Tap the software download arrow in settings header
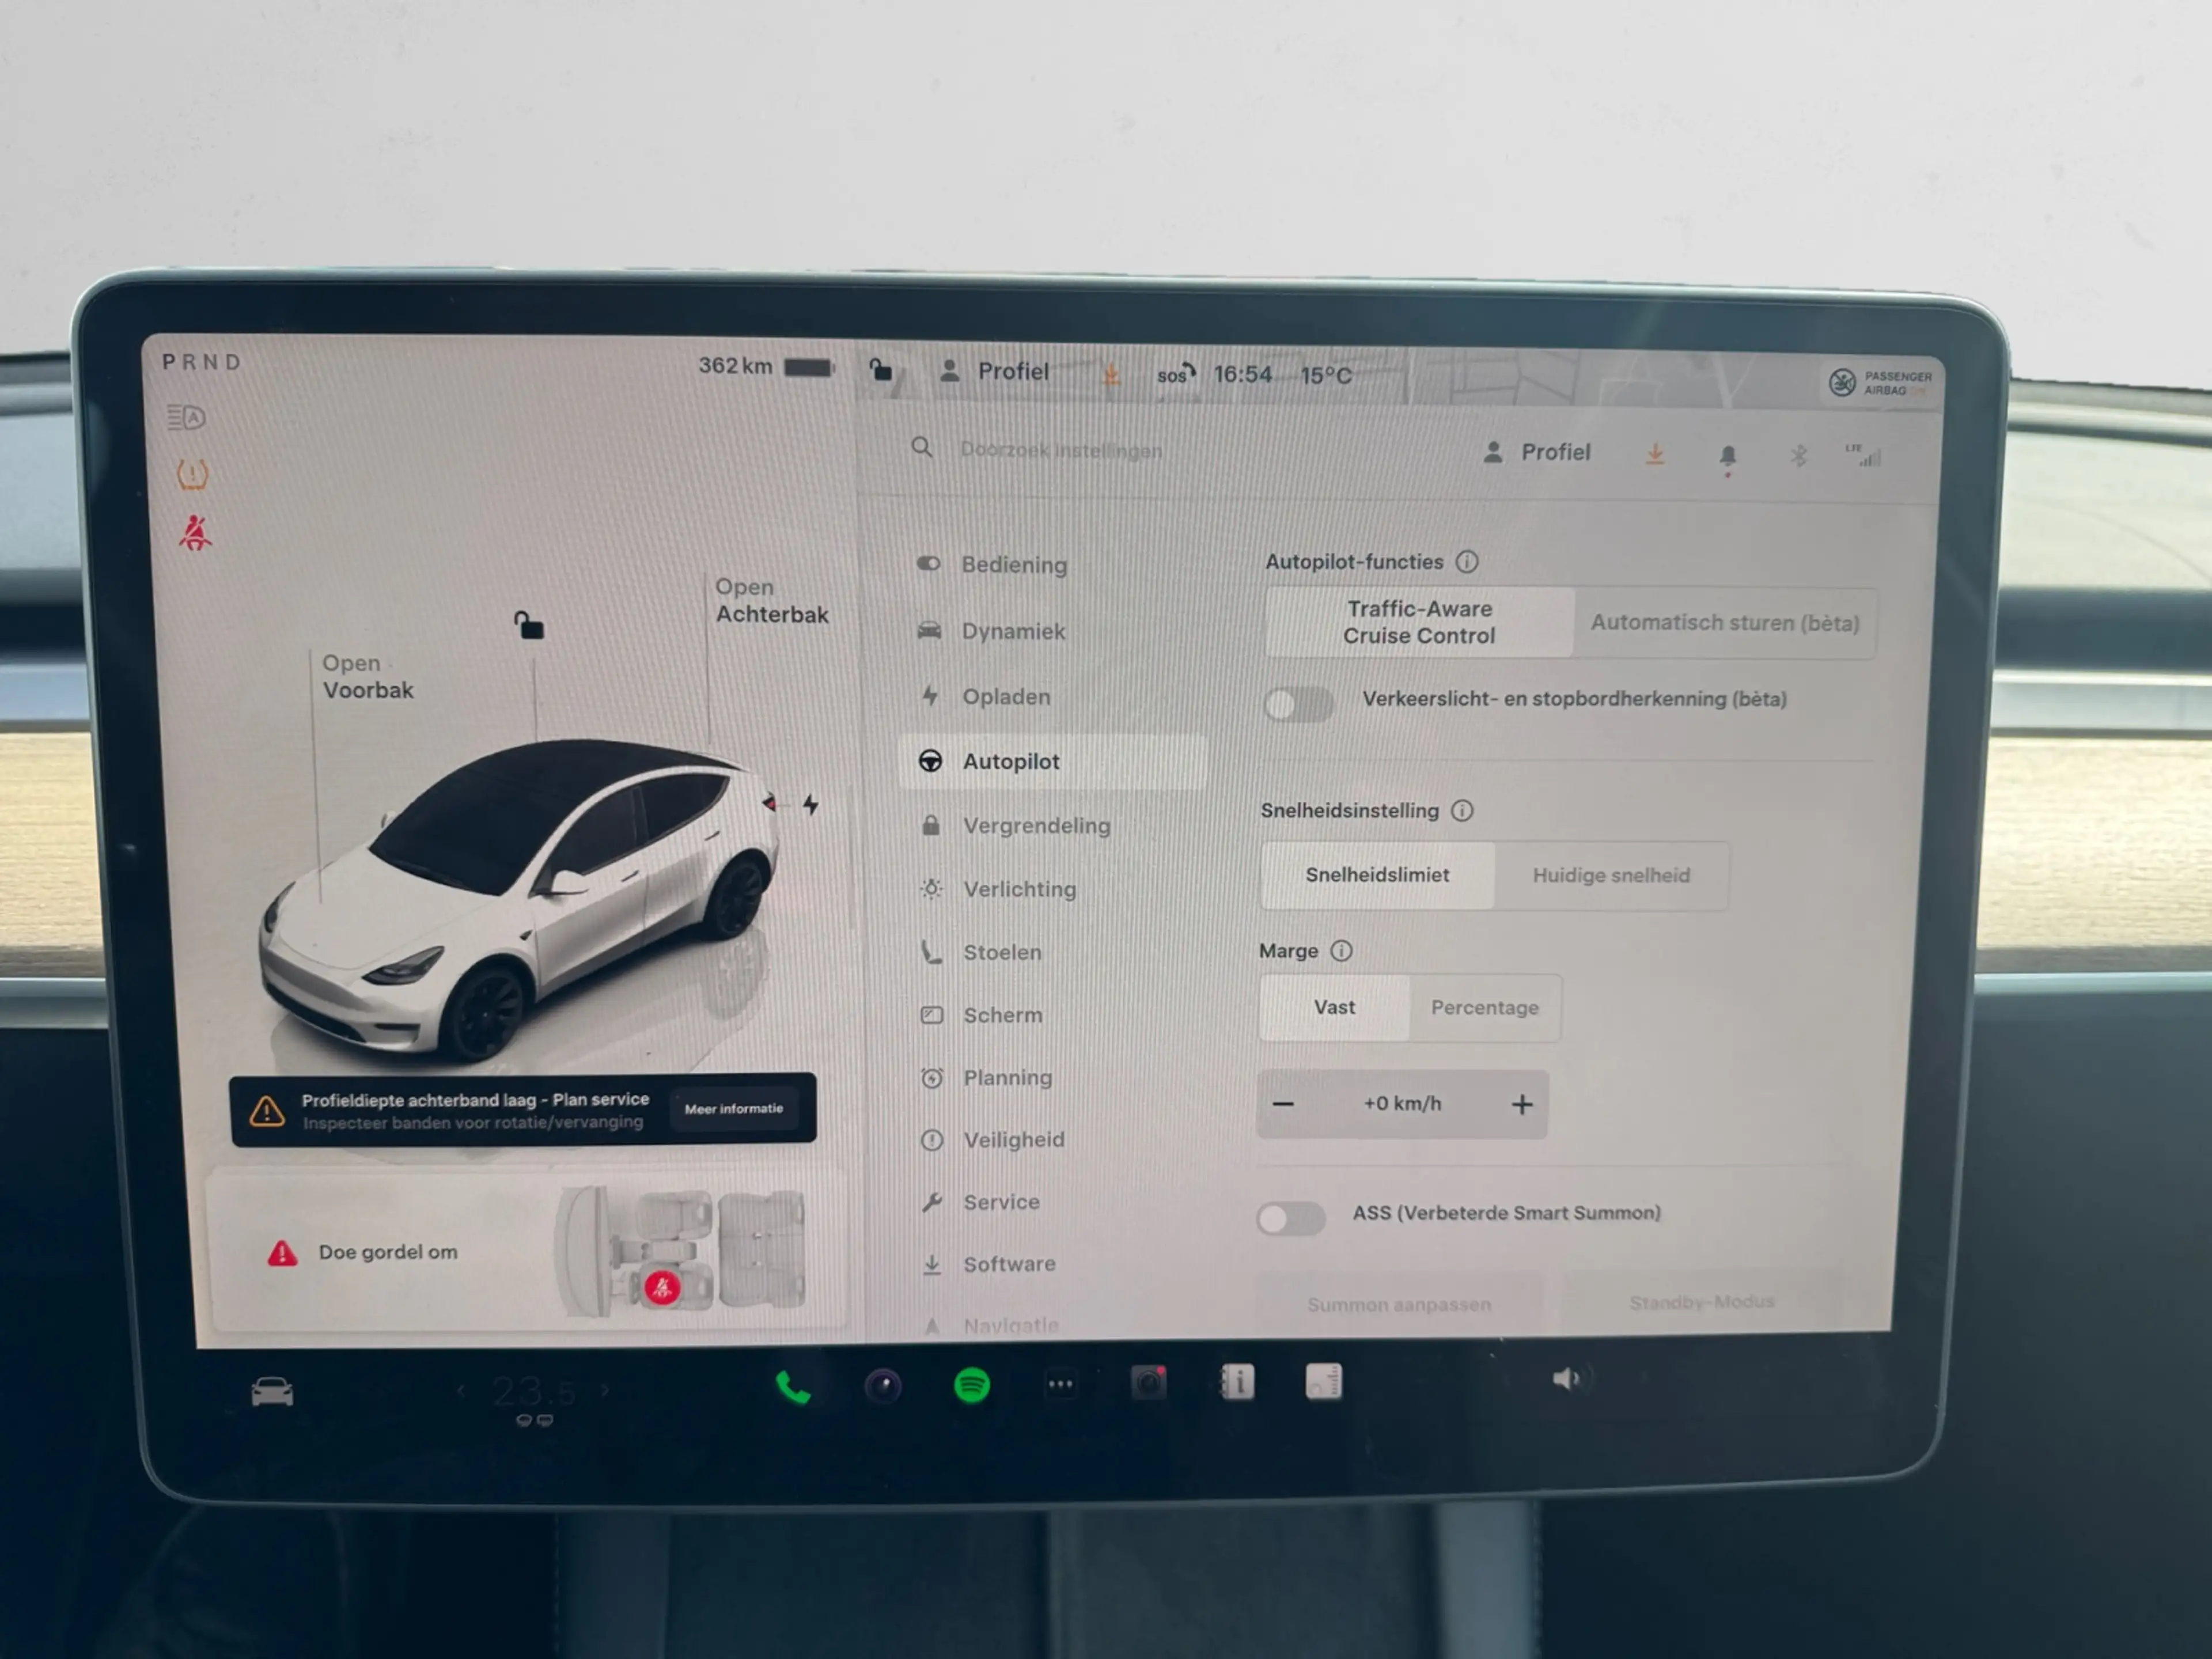The width and height of the screenshot is (2212, 1659). point(1655,454)
